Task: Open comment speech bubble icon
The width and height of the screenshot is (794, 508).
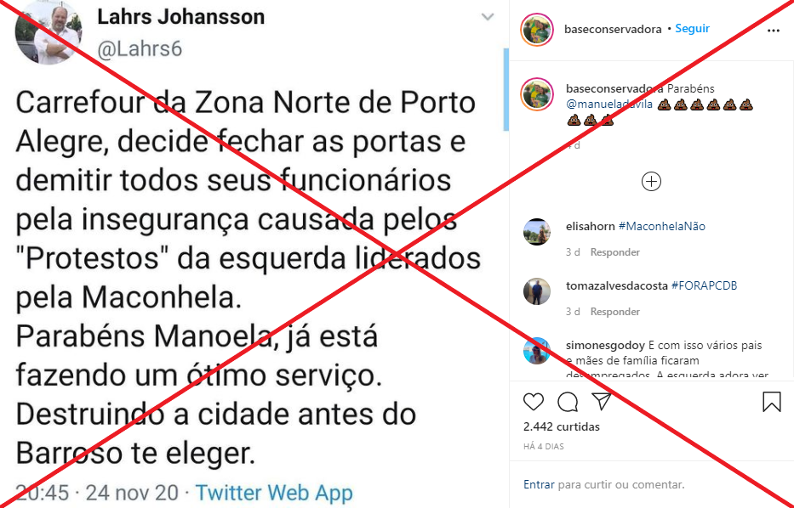Action: [568, 402]
